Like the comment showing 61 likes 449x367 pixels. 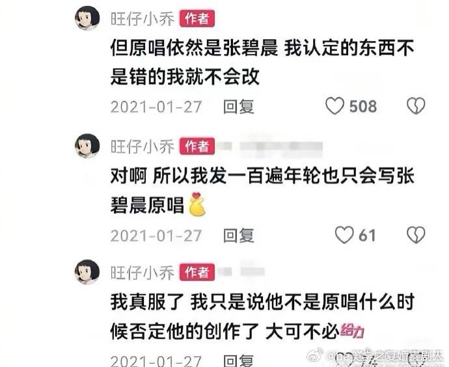344,235
